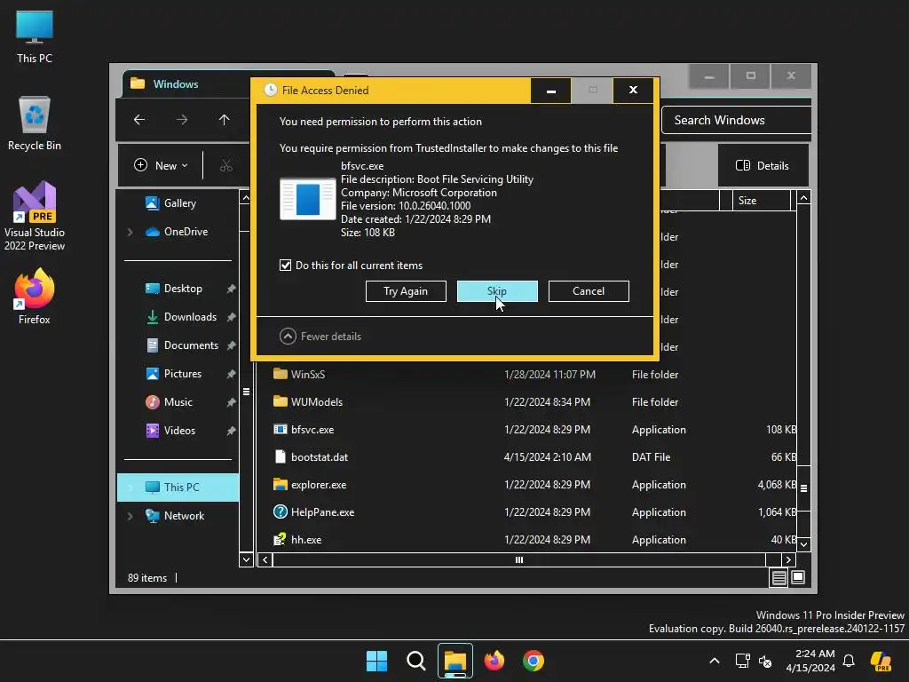Switch to details list view icon
Image resolution: width=909 pixels, height=682 pixels.
[779, 577]
